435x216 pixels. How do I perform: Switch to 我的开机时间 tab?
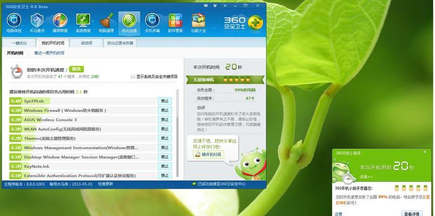coord(53,43)
